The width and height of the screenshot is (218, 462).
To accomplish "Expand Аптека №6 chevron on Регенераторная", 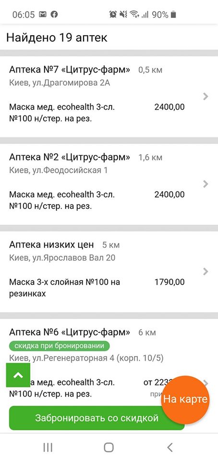I will click(x=206, y=383).
